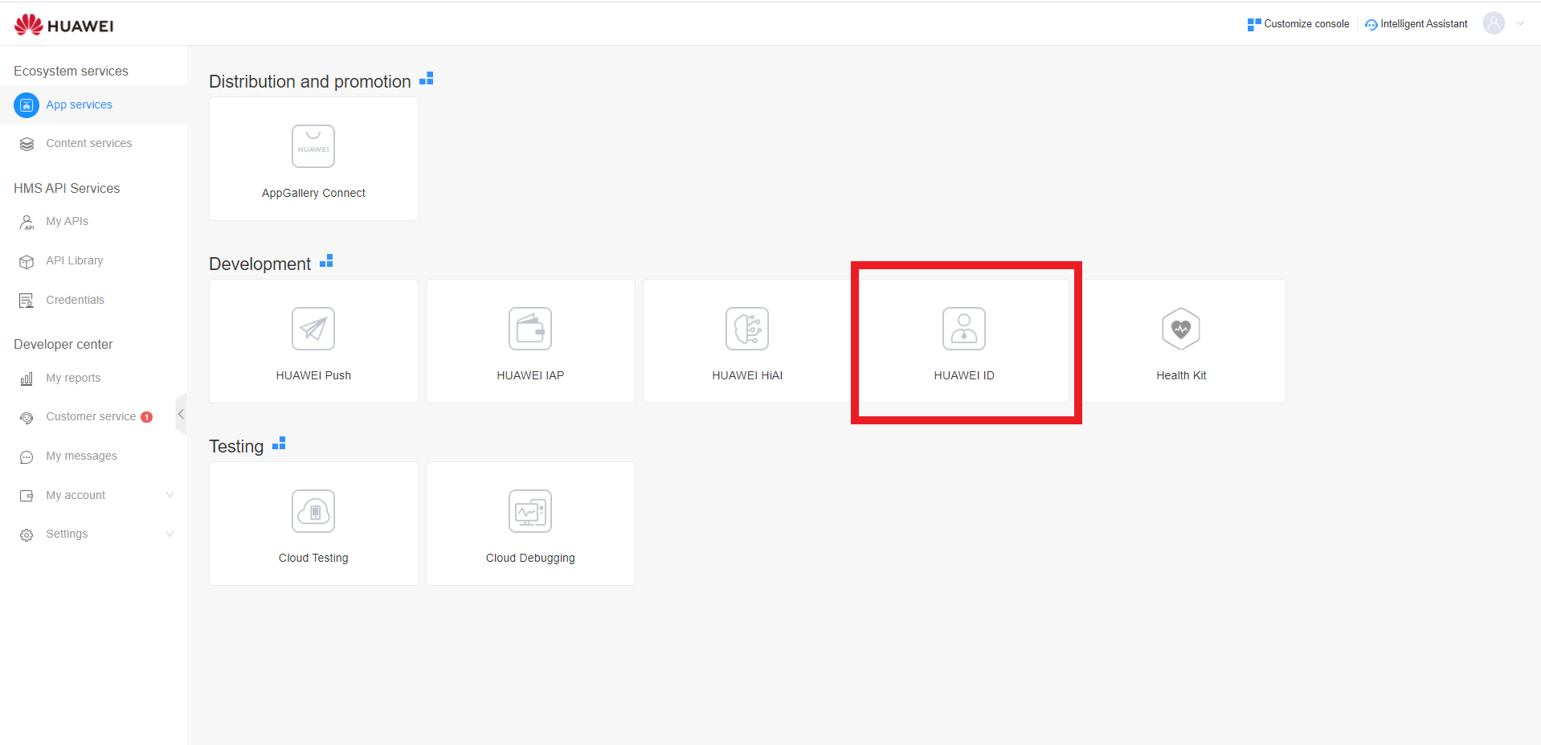Open HUAWEI HiAI brain icon

[747, 329]
